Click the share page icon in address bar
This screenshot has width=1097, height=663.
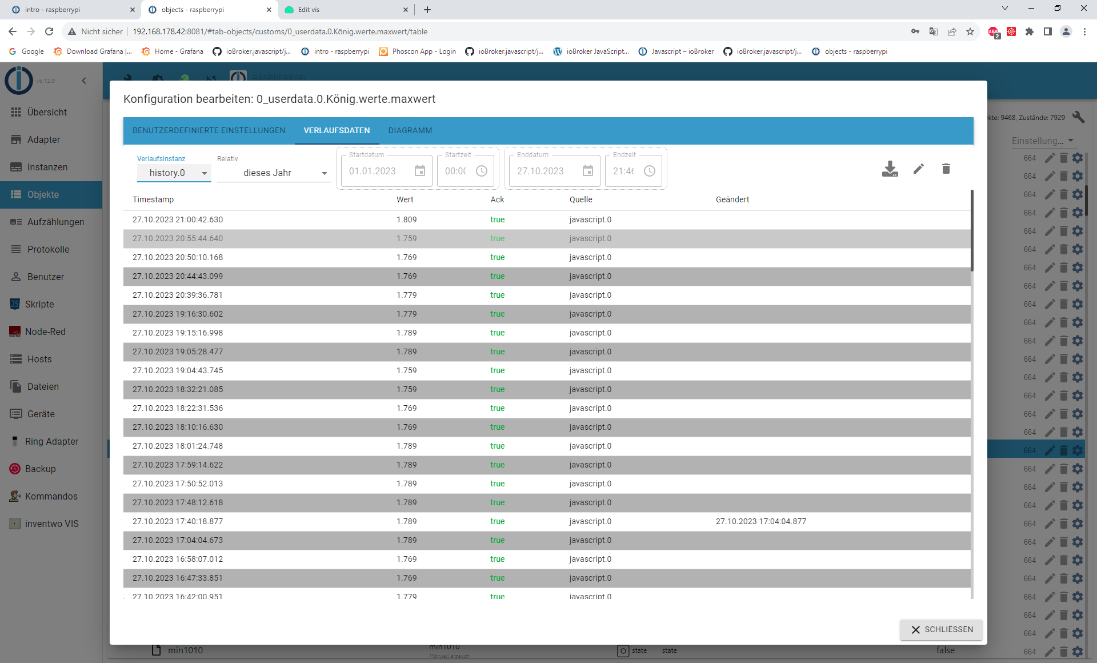pos(952,31)
